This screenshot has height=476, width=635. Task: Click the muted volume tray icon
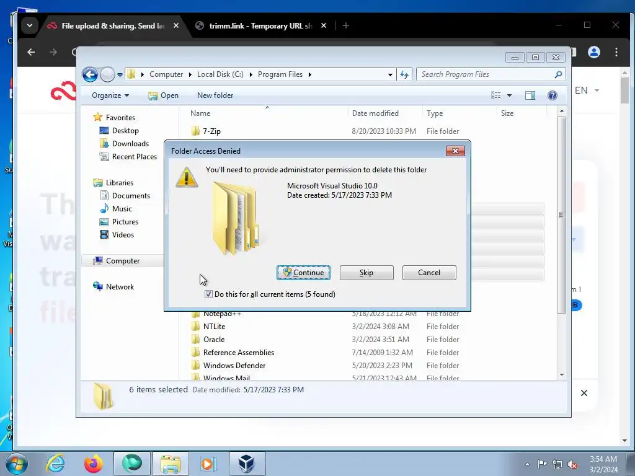tap(572, 465)
